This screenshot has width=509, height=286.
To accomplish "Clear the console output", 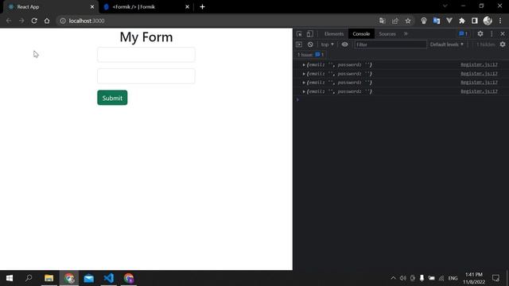I will 310,44.
